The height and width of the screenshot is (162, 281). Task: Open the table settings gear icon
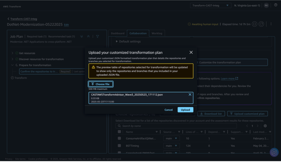tap(265, 126)
